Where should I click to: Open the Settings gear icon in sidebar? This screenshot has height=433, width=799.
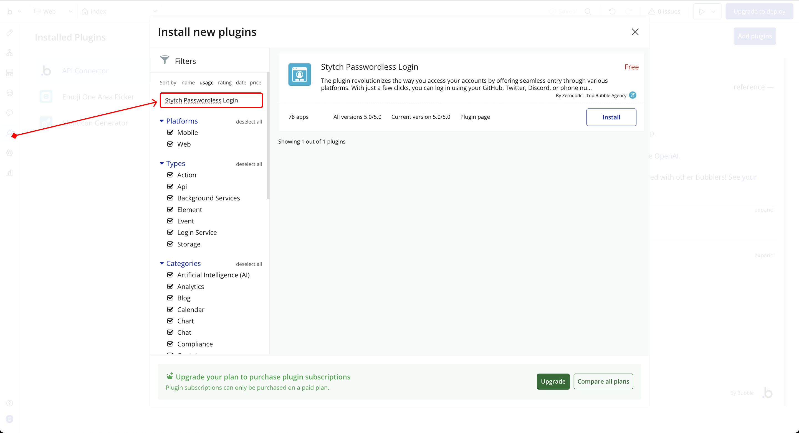pos(10,153)
